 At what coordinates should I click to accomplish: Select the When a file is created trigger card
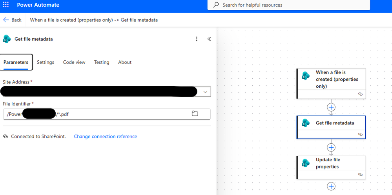331,83
